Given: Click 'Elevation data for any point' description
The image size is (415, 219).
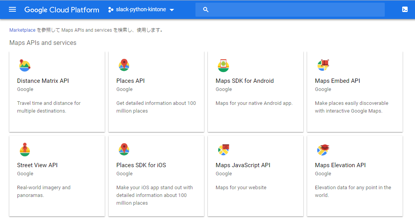Looking at the screenshot, I should pyautogui.click(x=353, y=191).
